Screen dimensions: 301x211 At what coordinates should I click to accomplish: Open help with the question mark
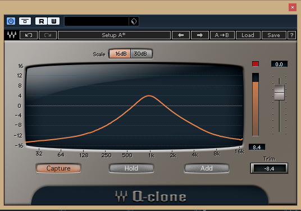(292, 35)
